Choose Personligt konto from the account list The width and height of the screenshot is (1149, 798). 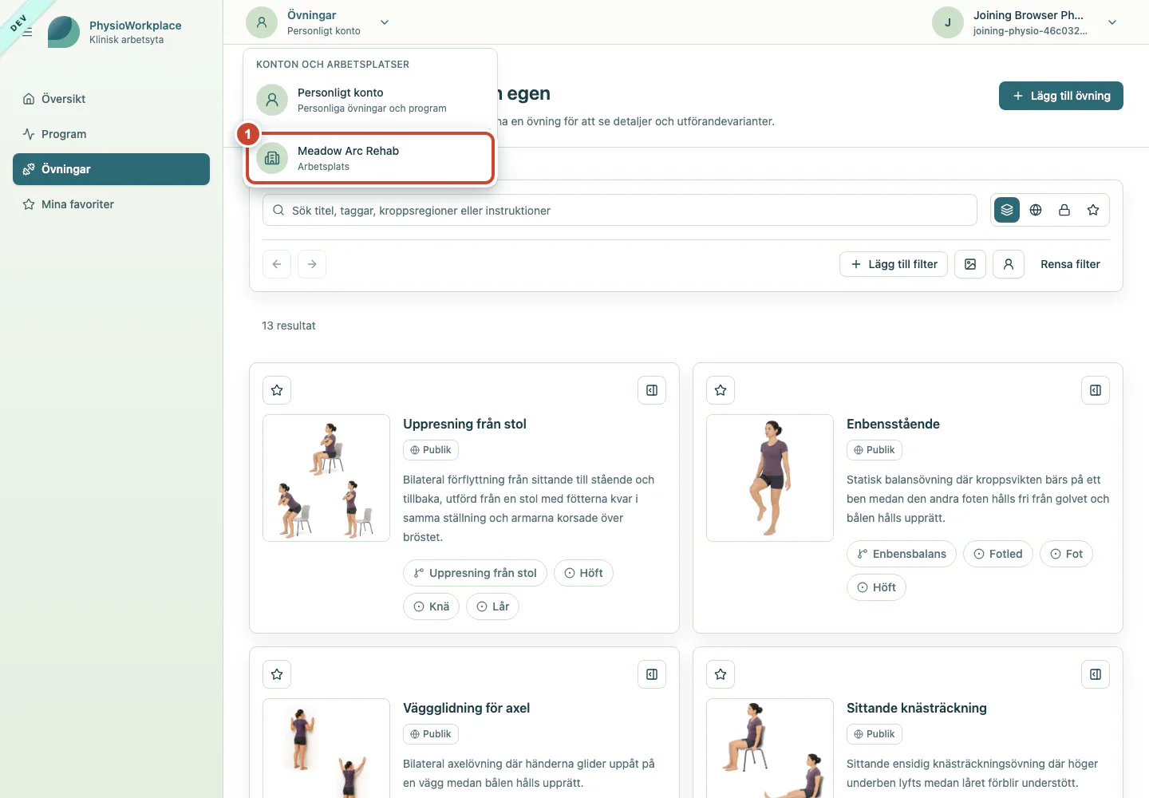tap(370, 100)
